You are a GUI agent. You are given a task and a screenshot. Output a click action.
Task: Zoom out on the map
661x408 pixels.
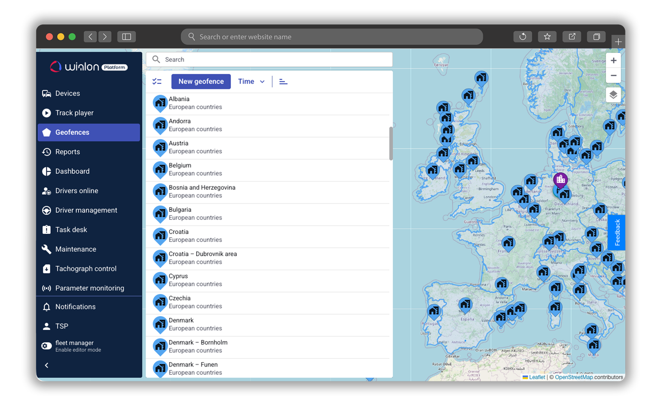[613, 76]
